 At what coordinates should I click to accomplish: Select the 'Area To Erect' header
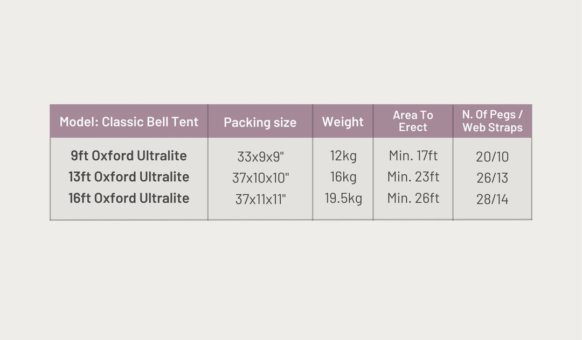(413, 121)
